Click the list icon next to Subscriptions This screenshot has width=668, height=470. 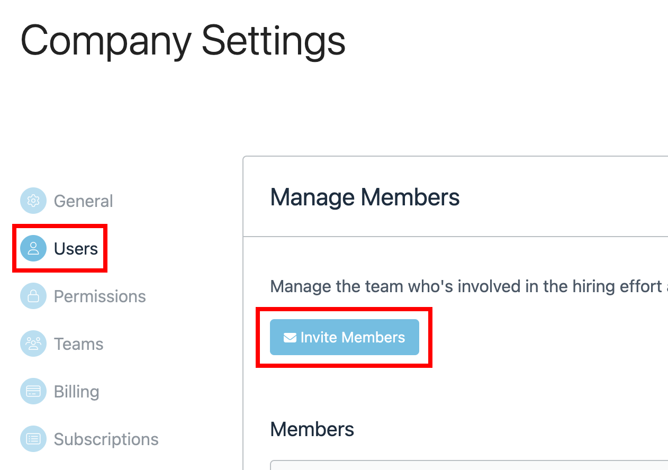pos(33,439)
